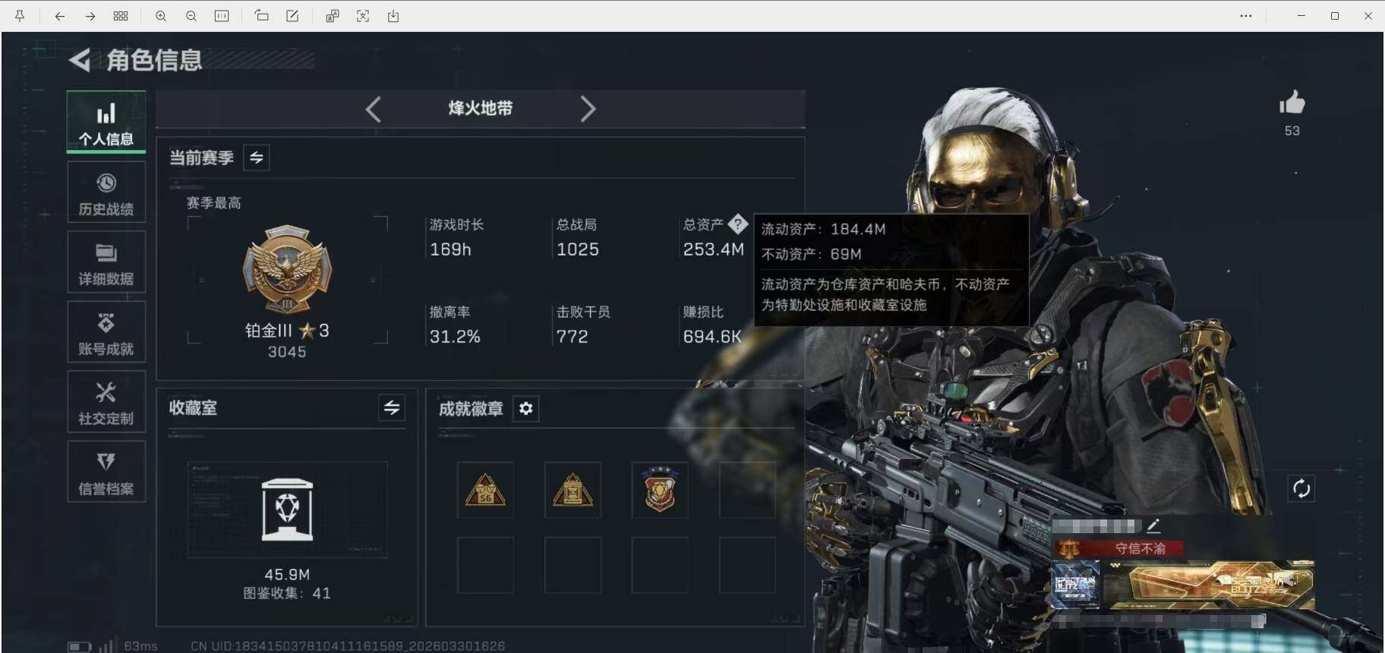The image size is (1385, 653).
Task: Click the 赚损比 694.6K value
Action: coord(712,337)
